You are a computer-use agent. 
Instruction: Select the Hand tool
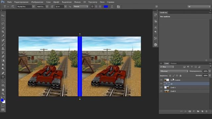pos(3,90)
